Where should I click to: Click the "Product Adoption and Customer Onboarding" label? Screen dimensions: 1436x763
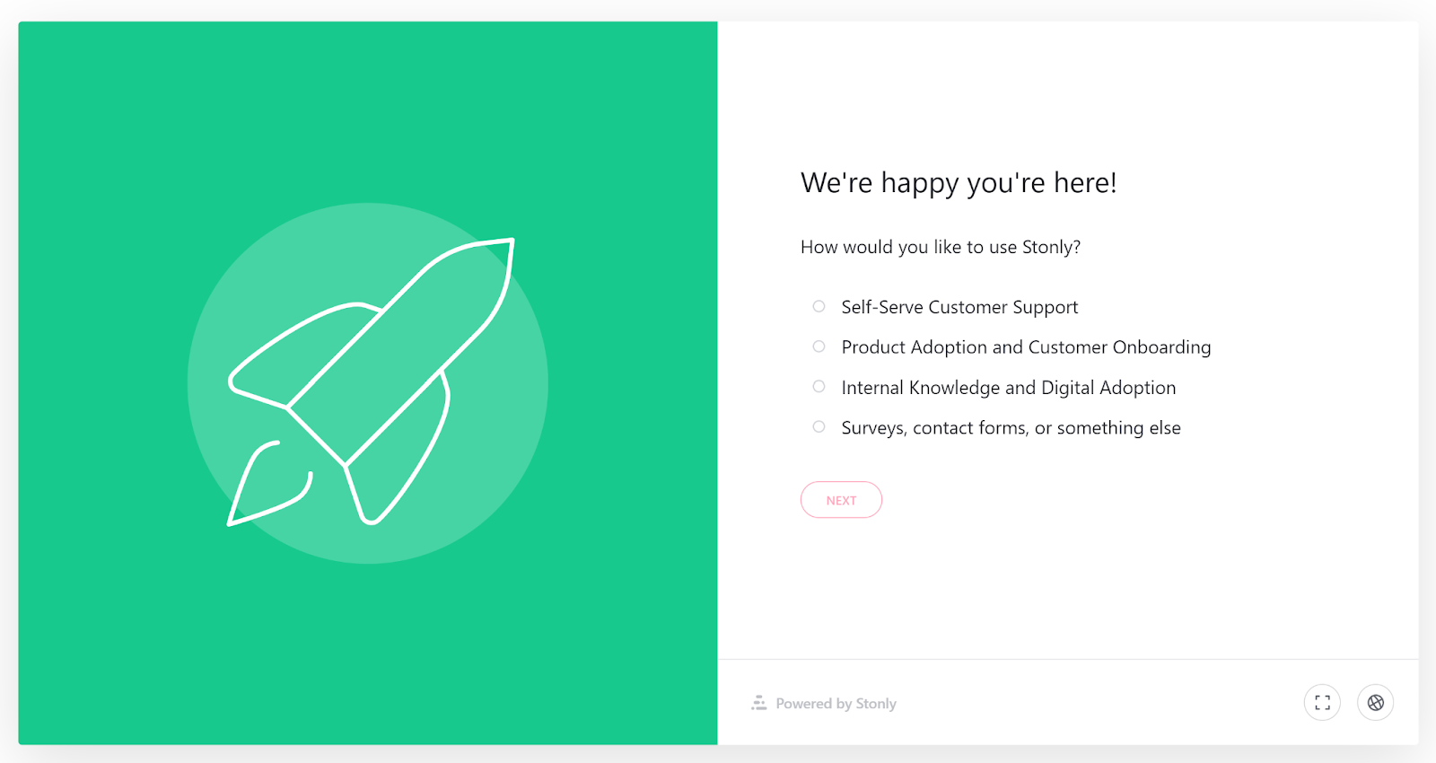1026,347
